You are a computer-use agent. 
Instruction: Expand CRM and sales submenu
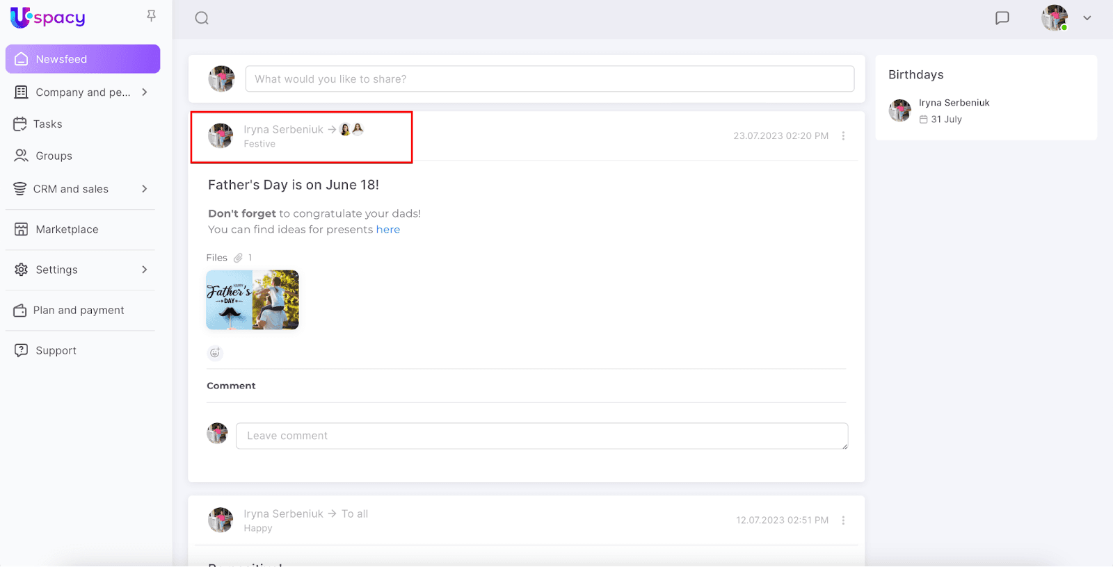tap(145, 189)
